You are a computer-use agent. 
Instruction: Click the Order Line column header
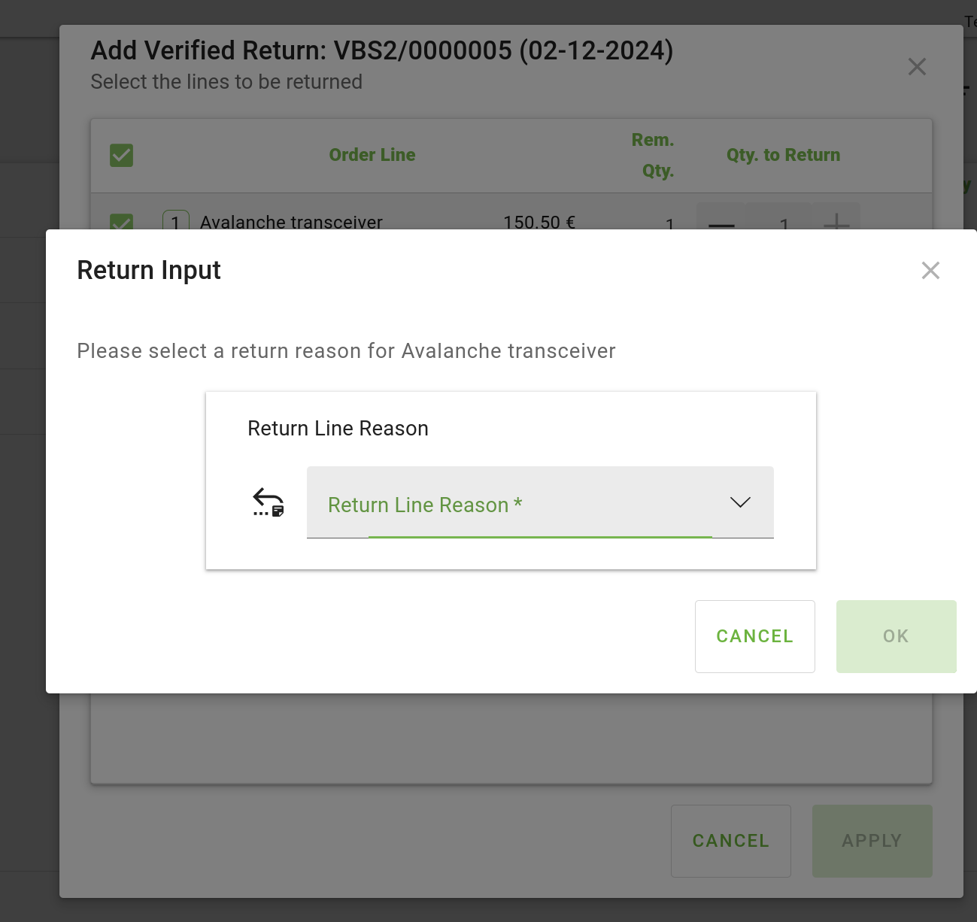point(372,155)
